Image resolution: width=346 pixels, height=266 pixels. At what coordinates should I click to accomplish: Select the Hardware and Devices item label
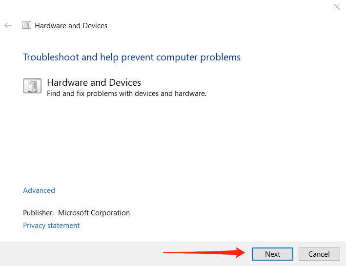(x=94, y=82)
